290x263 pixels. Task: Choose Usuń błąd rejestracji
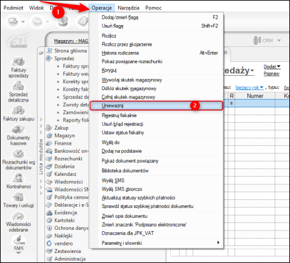click(156, 124)
